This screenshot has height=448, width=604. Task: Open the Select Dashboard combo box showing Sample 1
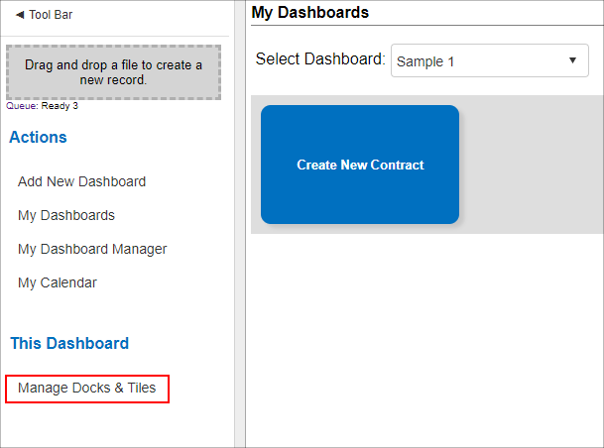click(490, 60)
